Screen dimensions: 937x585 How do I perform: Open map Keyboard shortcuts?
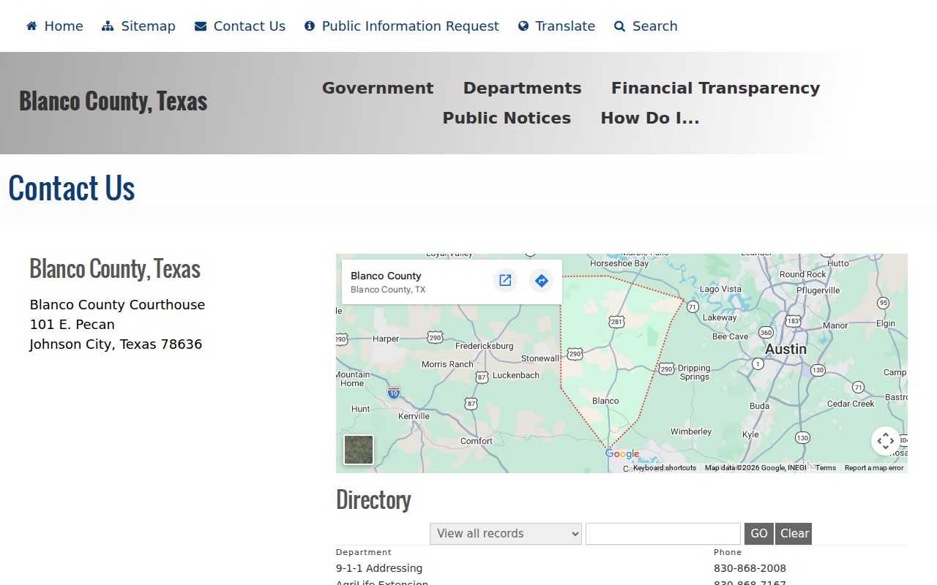pos(665,468)
